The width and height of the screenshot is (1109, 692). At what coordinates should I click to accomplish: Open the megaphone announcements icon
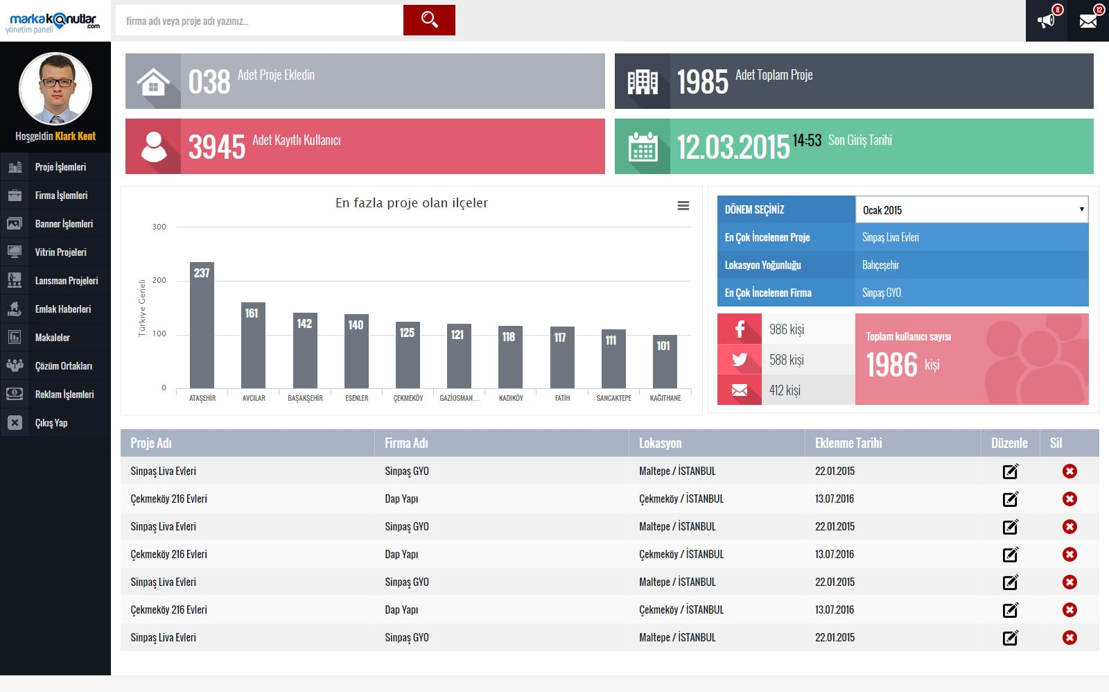(1046, 21)
